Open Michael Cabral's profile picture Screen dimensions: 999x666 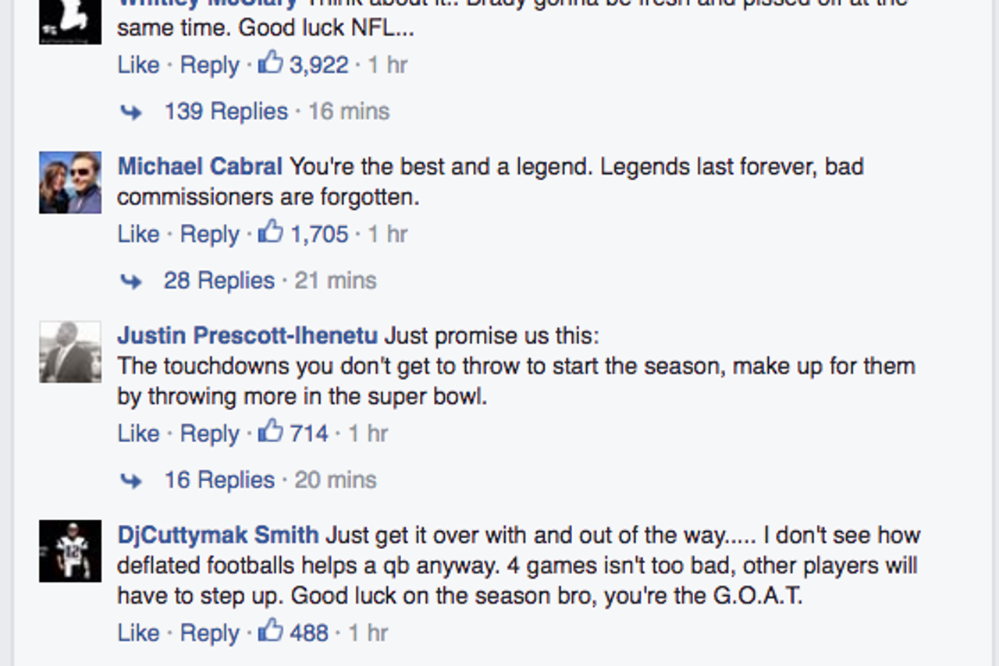coord(69,182)
